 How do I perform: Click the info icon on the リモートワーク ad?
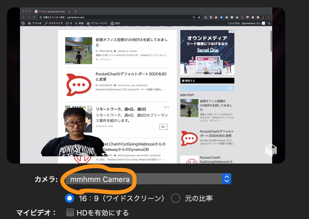tap(165, 107)
